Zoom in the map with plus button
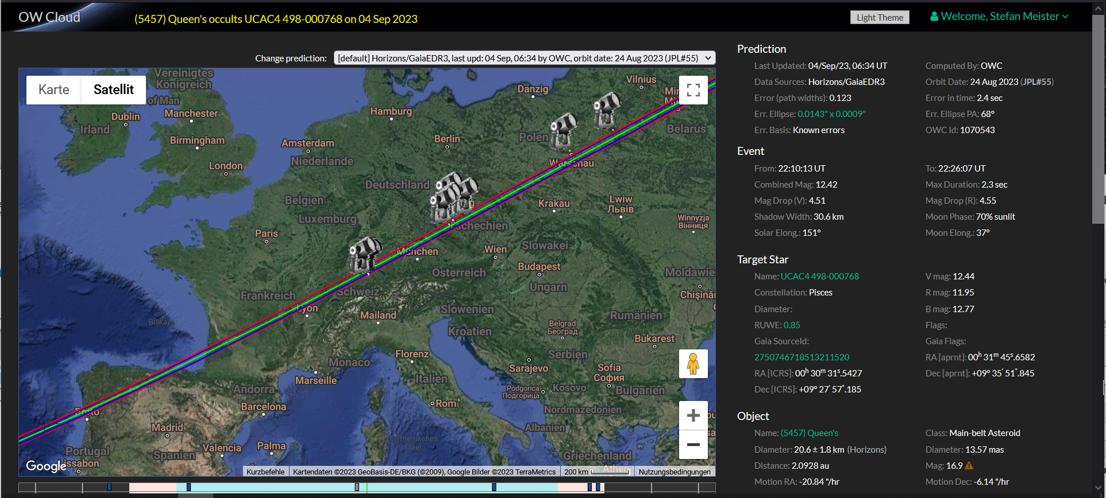Viewport: 1106px width, 498px height. coord(693,415)
